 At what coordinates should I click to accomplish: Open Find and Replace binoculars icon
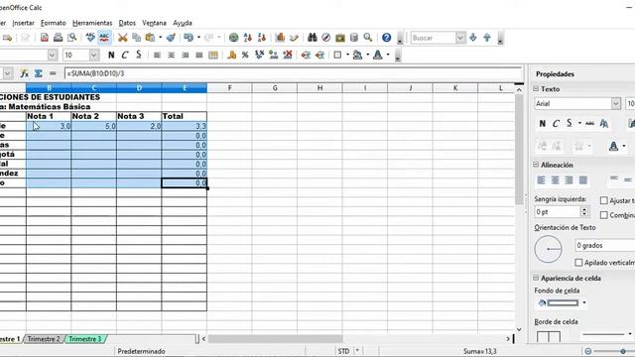pos(313,38)
